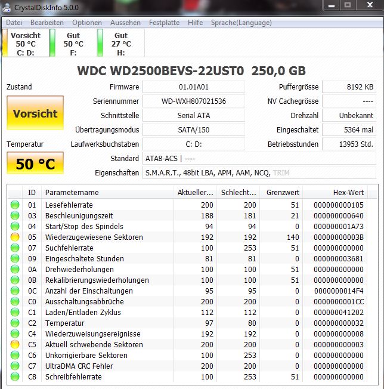Click the Standard field ATA8-ACS

tap(259, 158)
